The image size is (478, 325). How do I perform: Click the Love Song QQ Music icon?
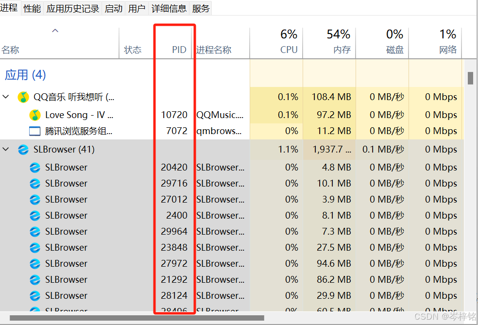pyautogui.click(x=35, y=115)
